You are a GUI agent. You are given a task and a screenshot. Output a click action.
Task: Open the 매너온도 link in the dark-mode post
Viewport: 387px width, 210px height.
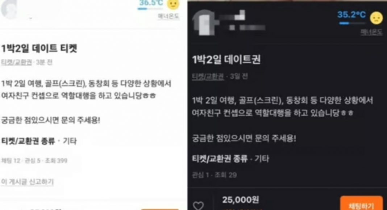click(371, 32)
